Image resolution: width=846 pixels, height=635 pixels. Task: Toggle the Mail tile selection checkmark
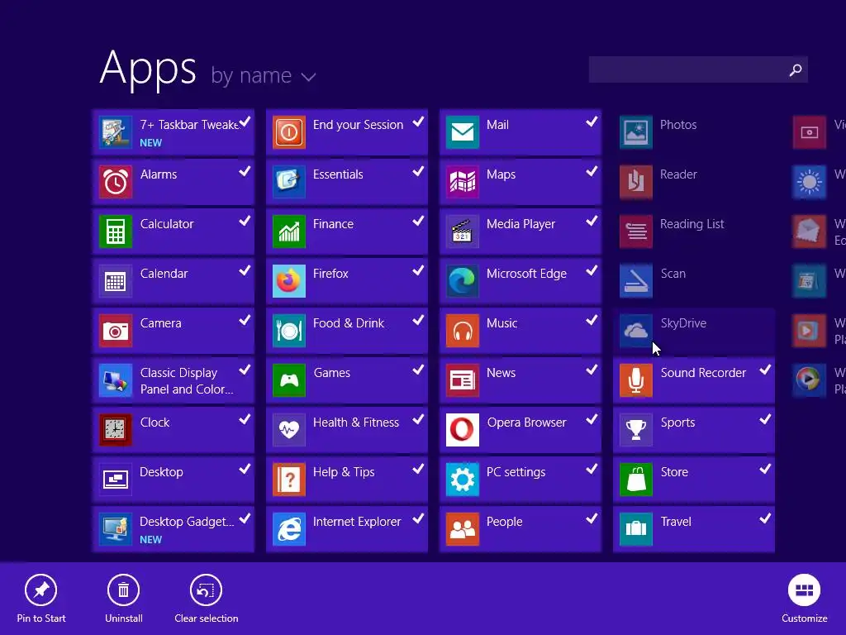point(592,122)
